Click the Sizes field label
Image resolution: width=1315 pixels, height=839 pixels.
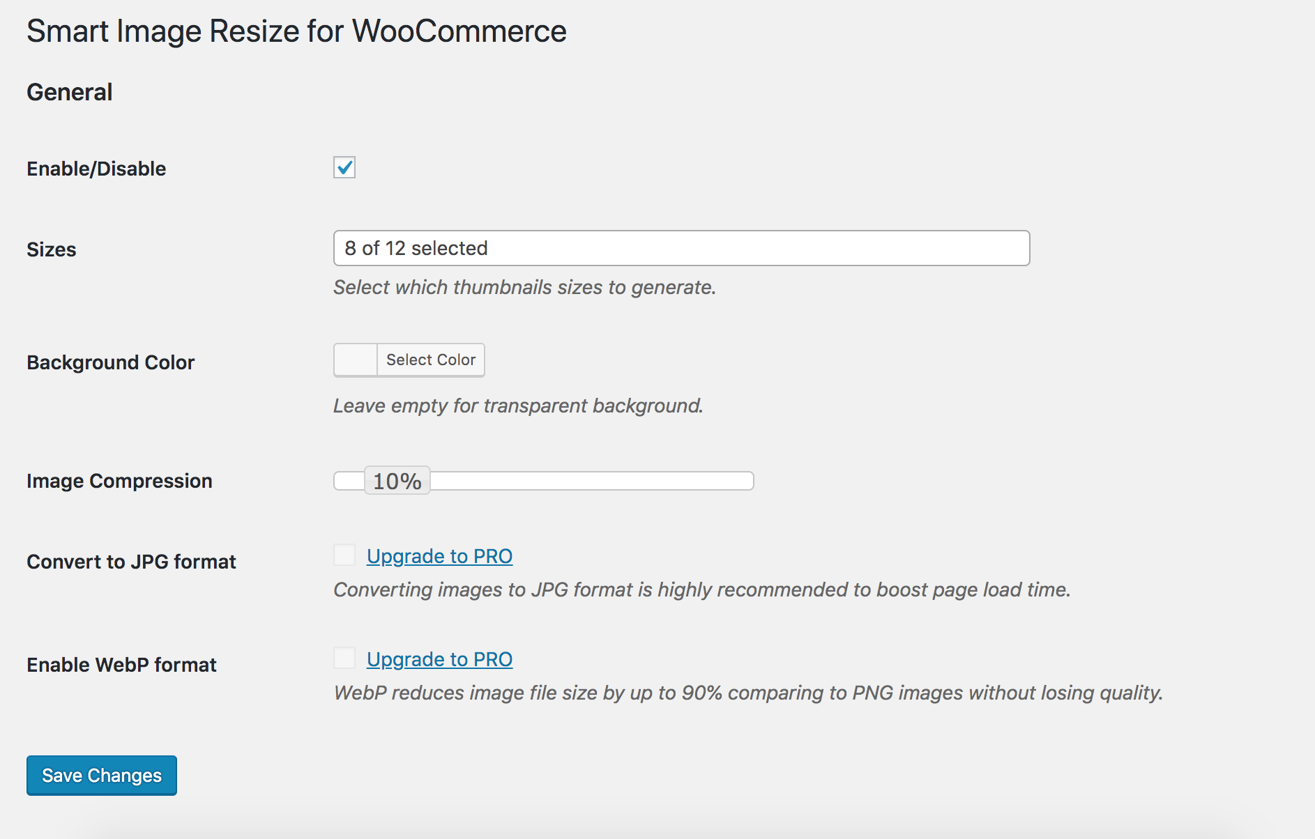click(x=52, y=249)
